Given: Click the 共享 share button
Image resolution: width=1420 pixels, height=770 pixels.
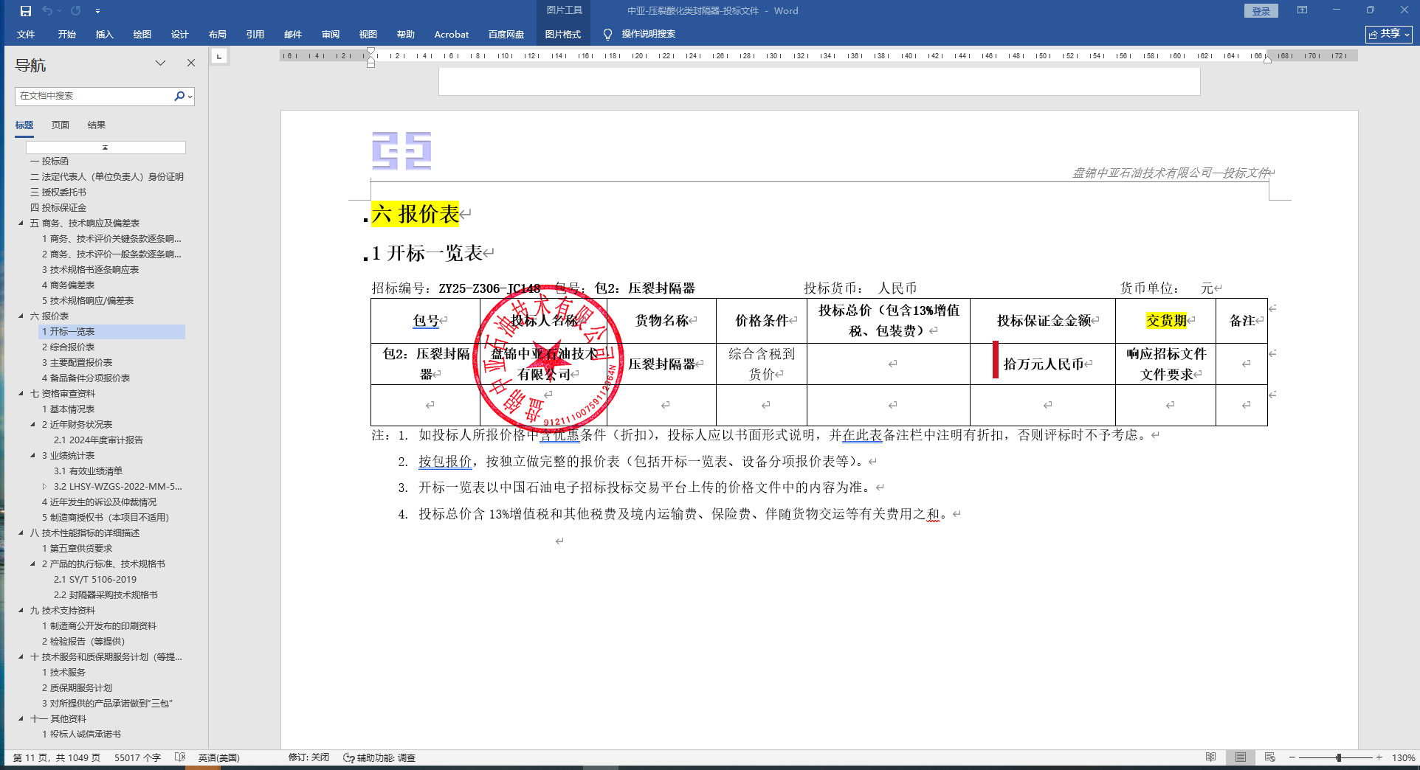Looking at the screenshot, I should click(x=1389, y=34).
